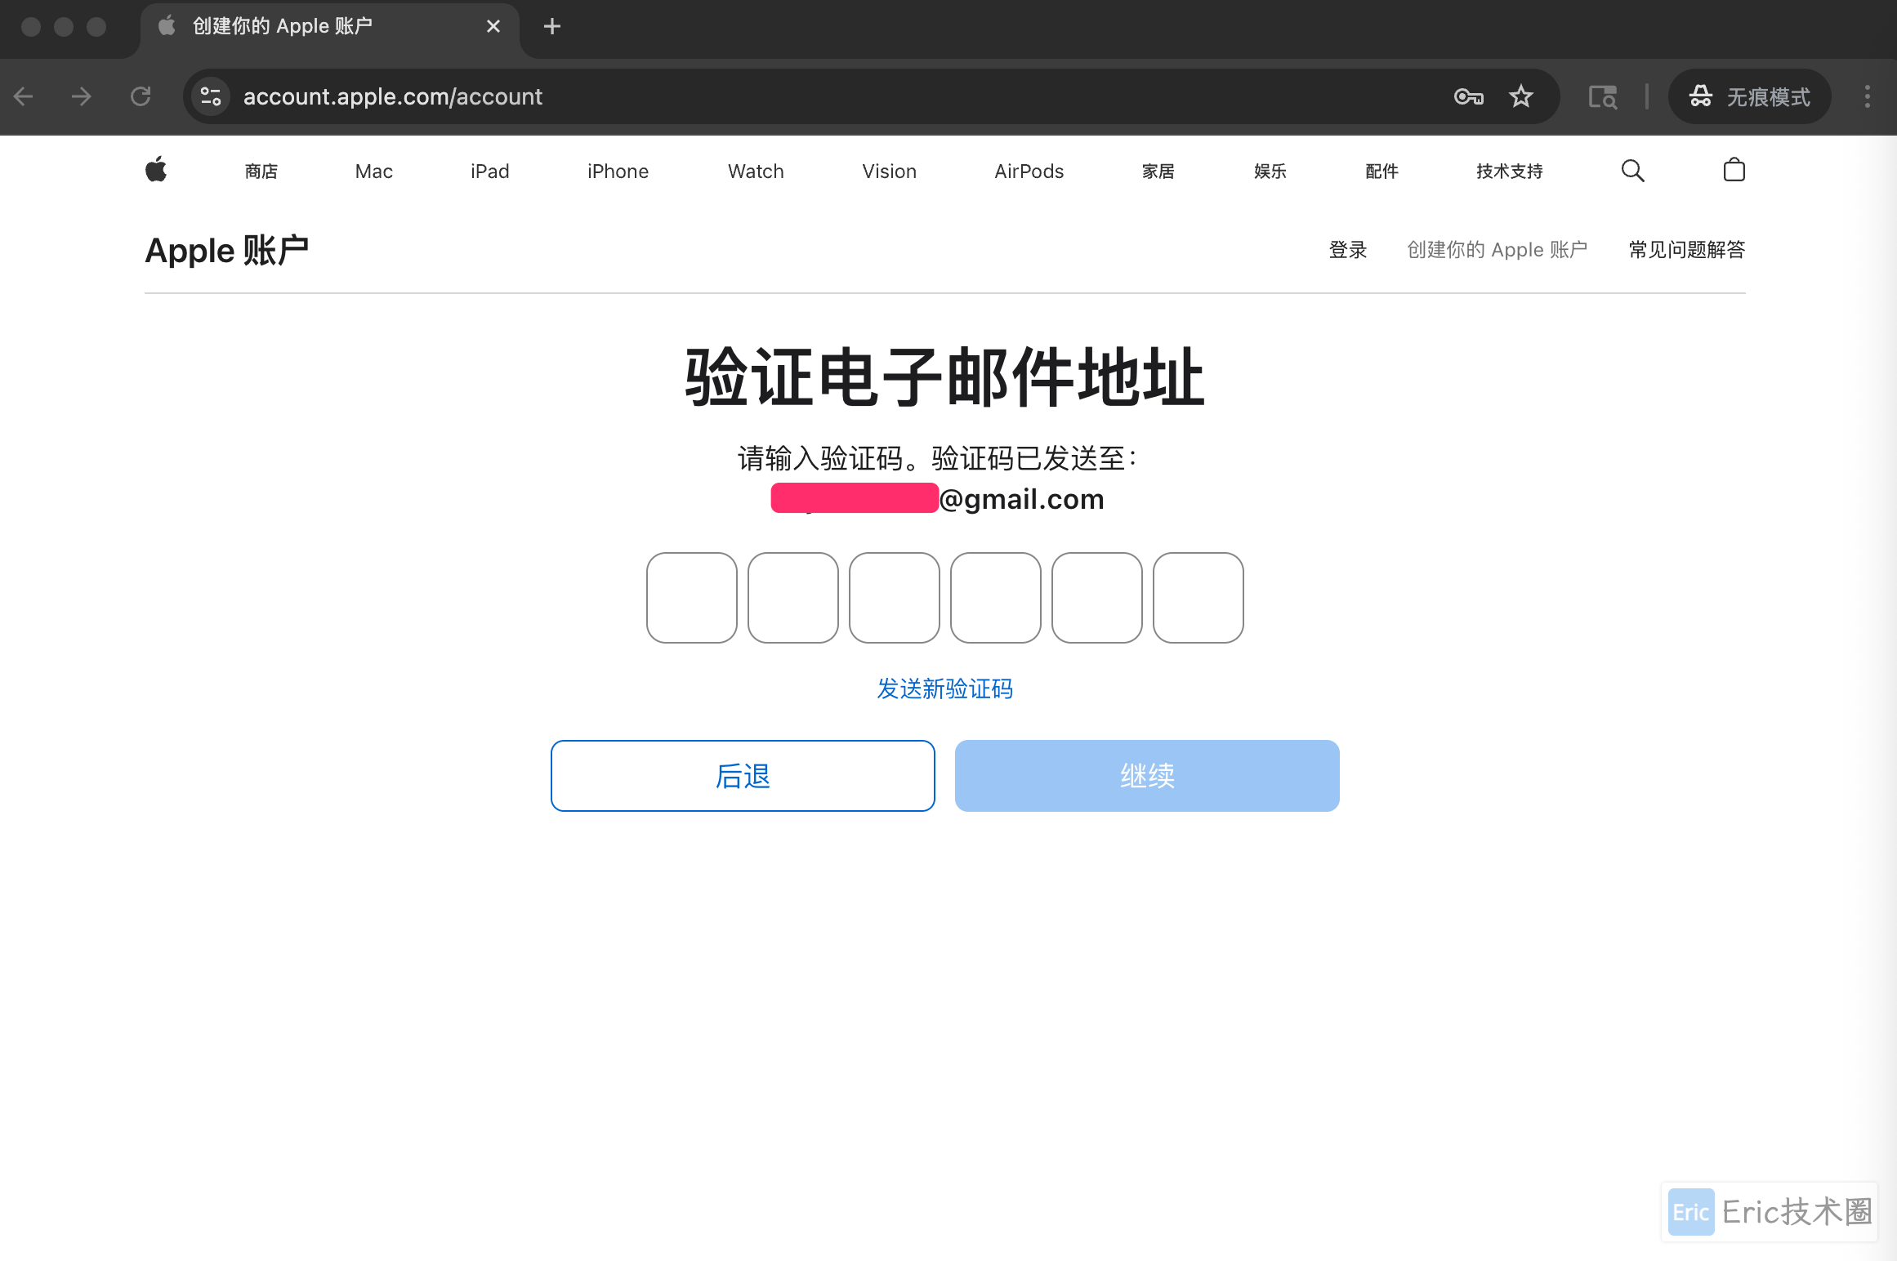Focus the third verification code box
This screenshot has height=1261, width=1897.
(895, 598)
